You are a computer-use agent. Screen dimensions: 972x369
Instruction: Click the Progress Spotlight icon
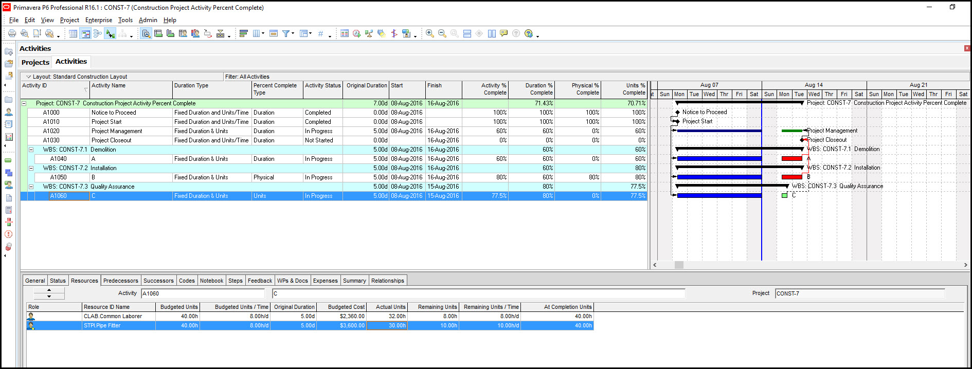pyautogui.click(x=382, y=33)
